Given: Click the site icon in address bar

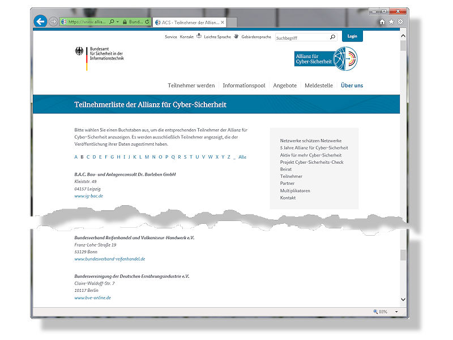Looking at the screenshot, I should click(x=64, y=22).
